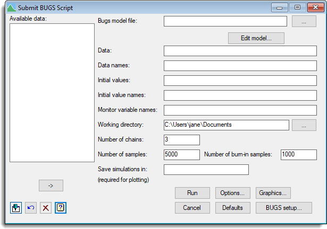Click the undo arrow icon
This screenshot has height=229, width=327.
coord(31,208)
